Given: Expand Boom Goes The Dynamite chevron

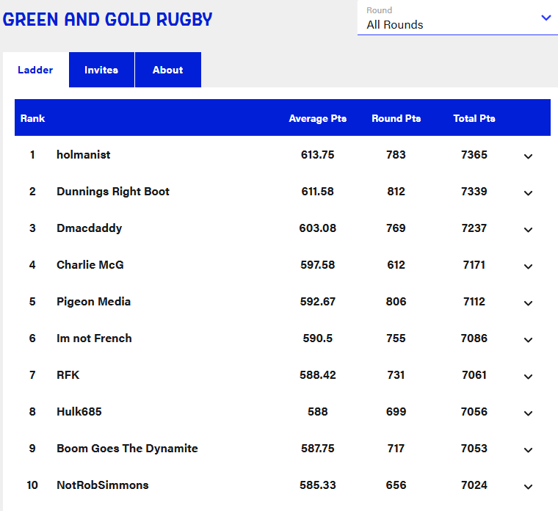Looking at the screenshot, I should (528, 450).
